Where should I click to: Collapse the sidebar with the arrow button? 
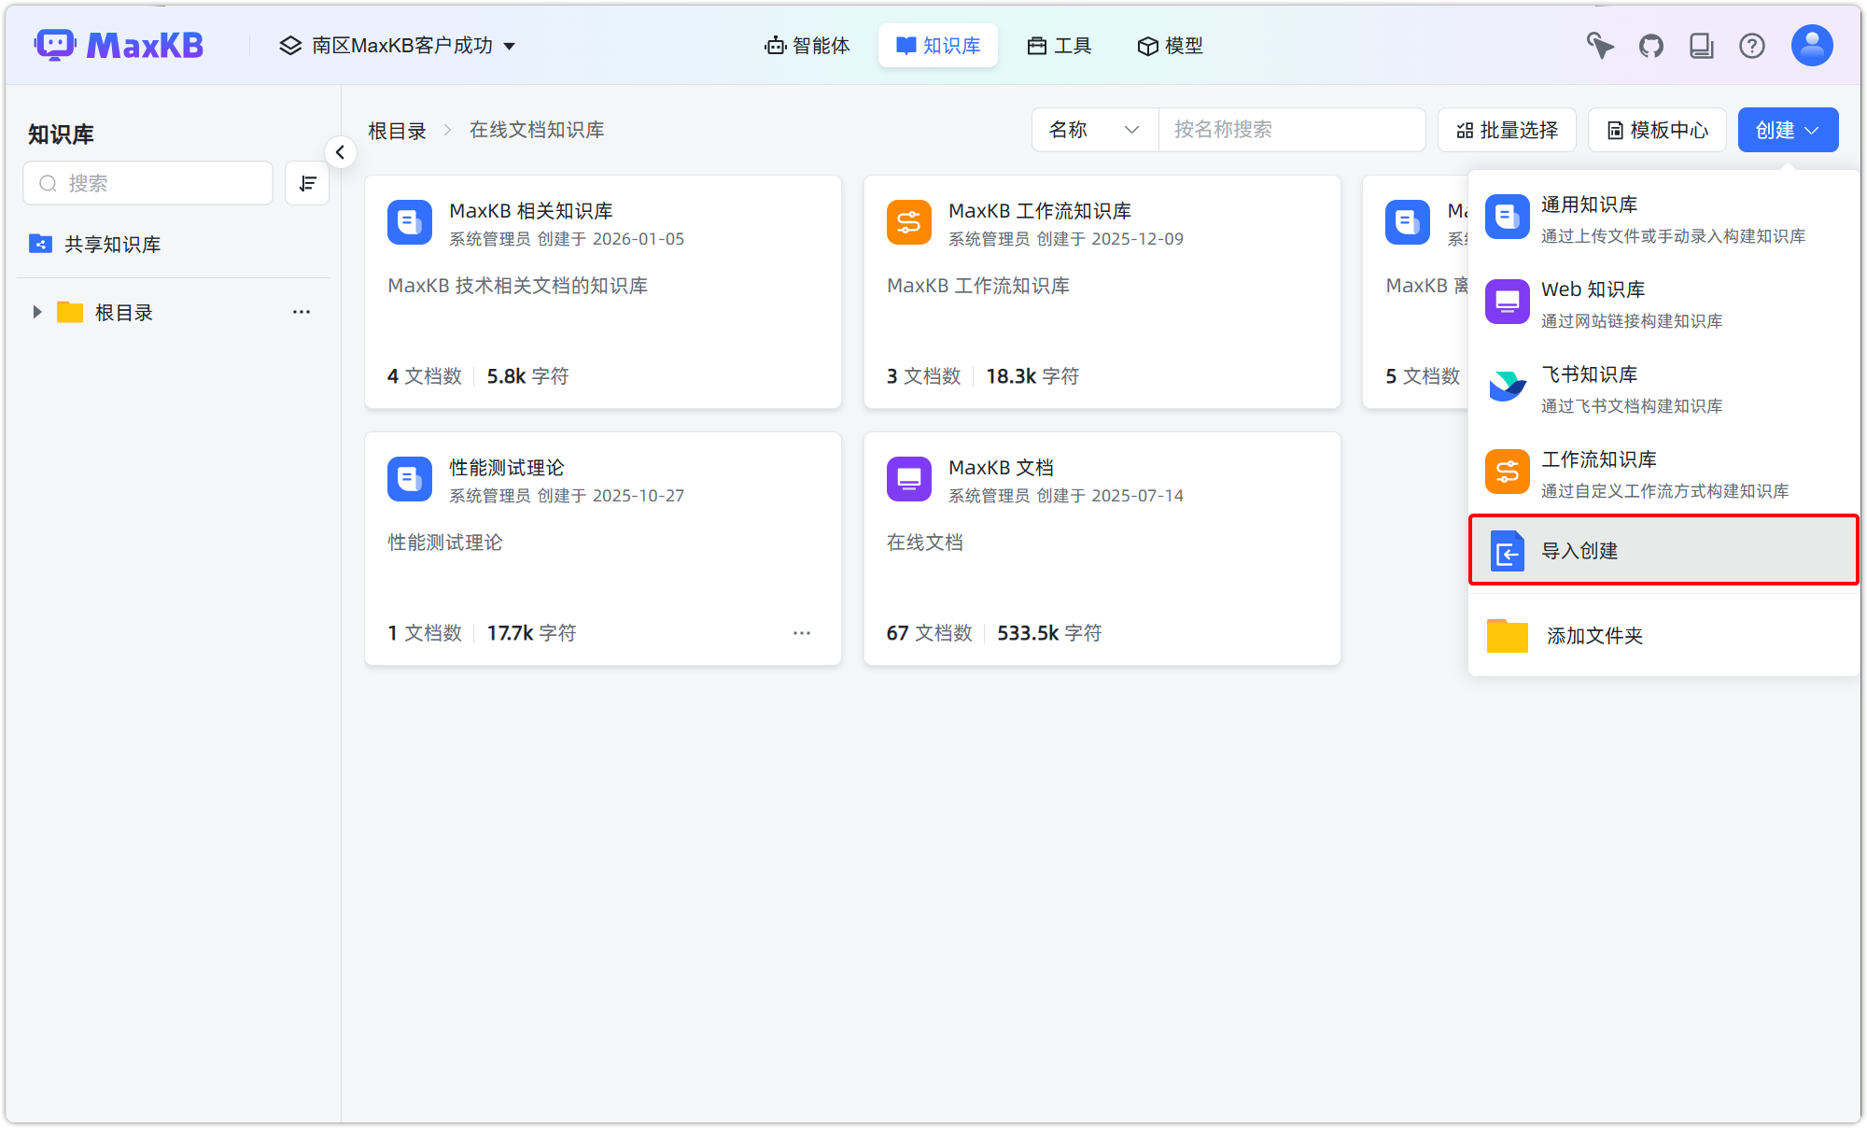[341, 152]
